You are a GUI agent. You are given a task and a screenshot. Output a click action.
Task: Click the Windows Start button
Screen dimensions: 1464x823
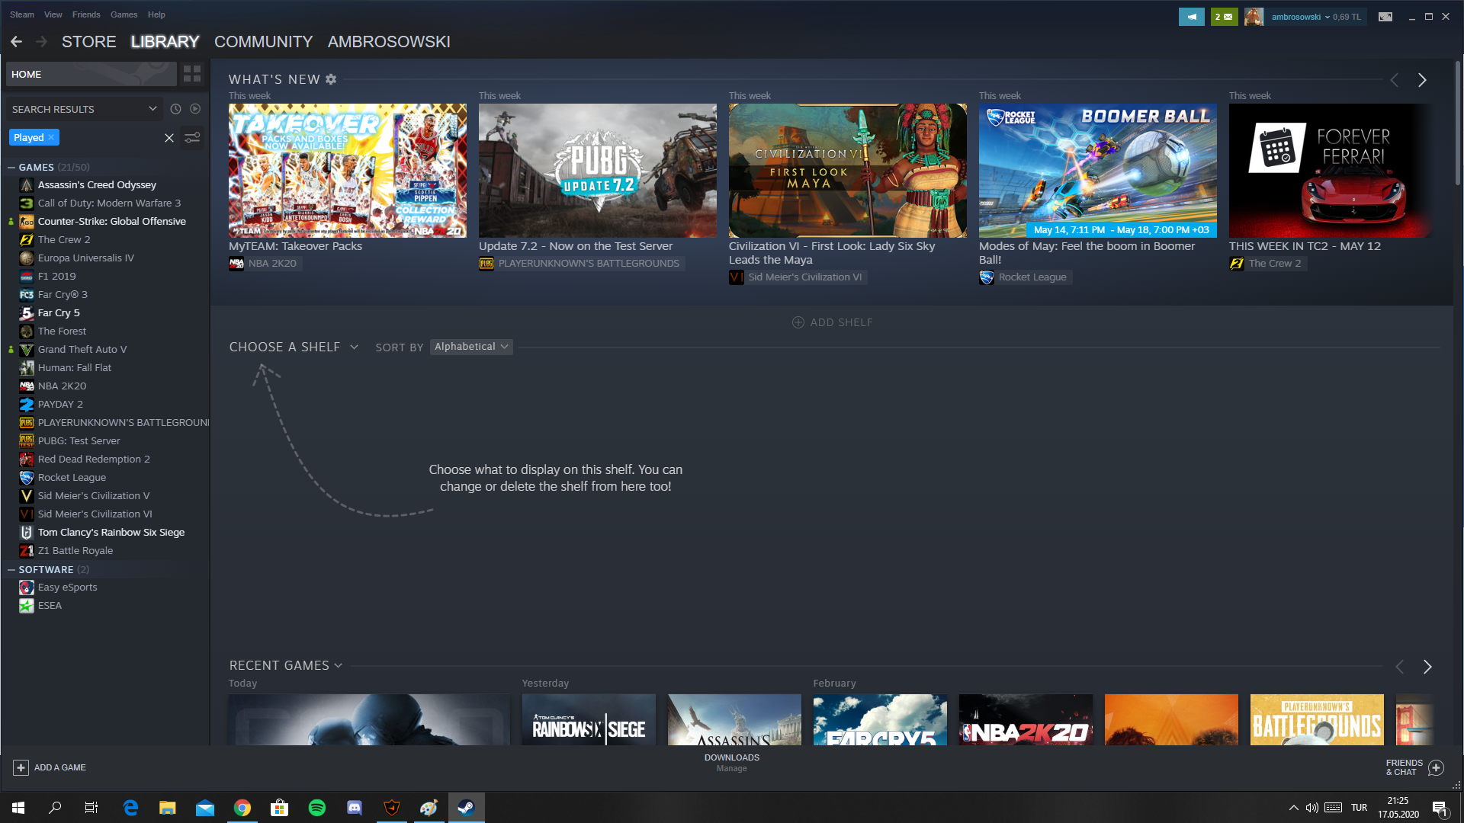(18, 808)
